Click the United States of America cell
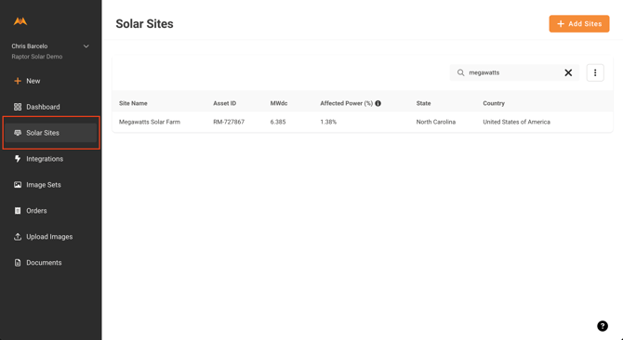The width and height of the screenshot is (623, 340). pyautogui.click(x=516, y=122)
